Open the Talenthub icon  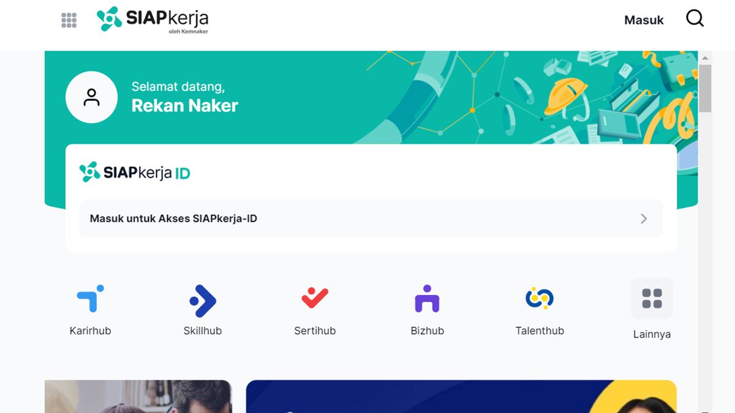point(540,298)
